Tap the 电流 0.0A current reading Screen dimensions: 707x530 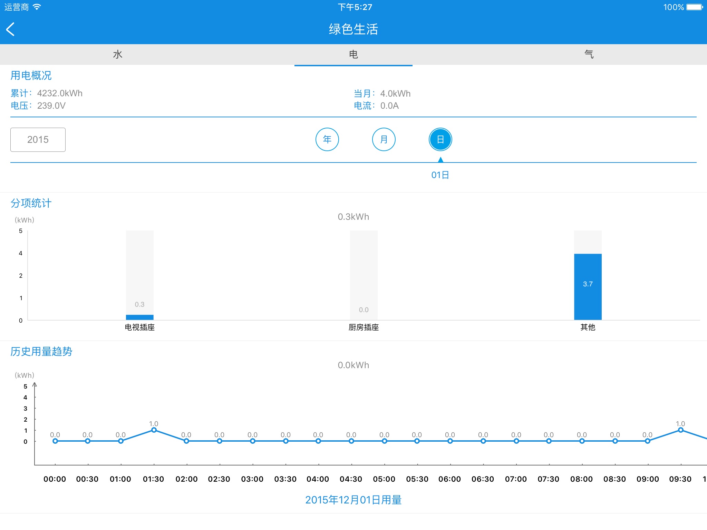[376, 106]
